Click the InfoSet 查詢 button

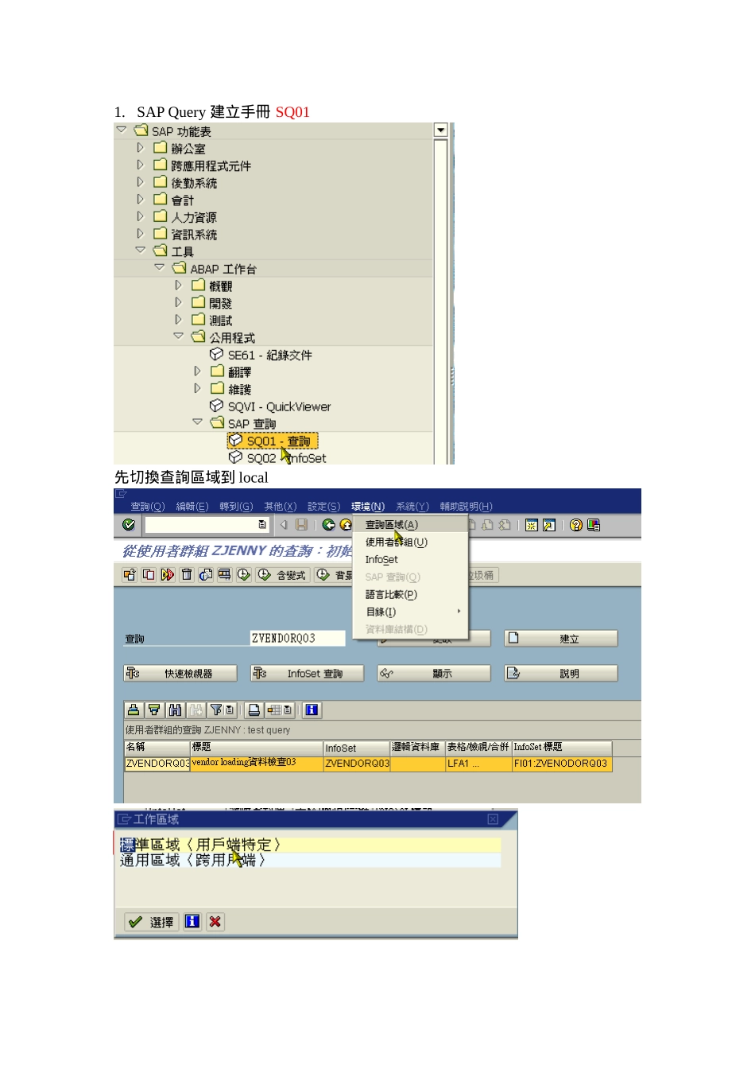307,674
